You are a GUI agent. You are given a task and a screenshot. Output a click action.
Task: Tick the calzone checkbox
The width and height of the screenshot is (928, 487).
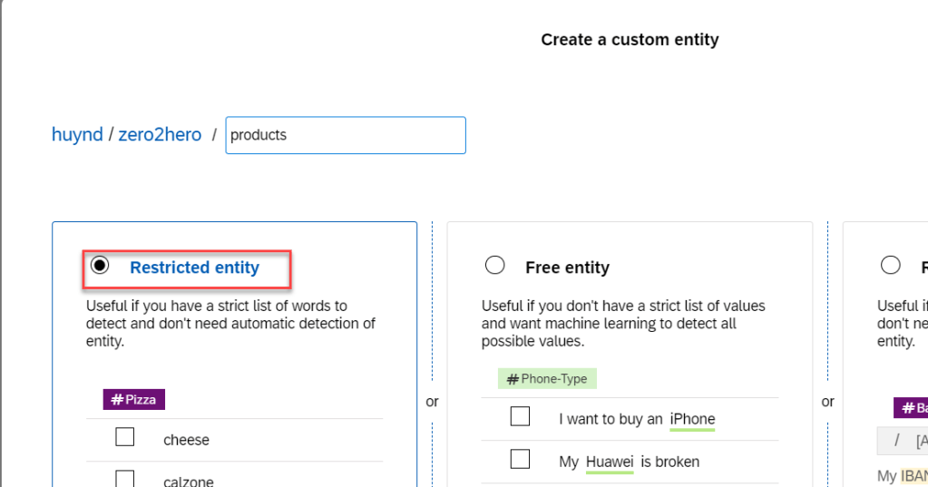click(125, 479)
